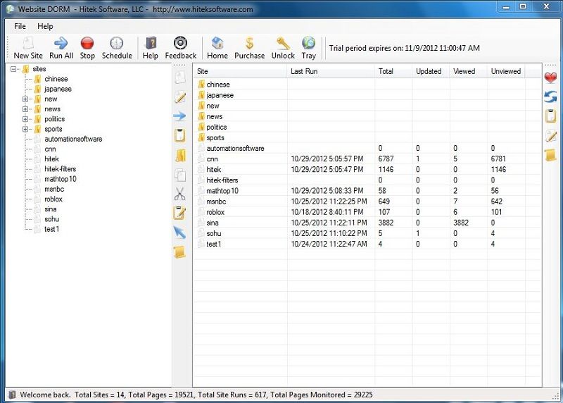This screenshot has height=403, width=563.
Task: Collapse the root sites tree node
Action: click(14, 69)
